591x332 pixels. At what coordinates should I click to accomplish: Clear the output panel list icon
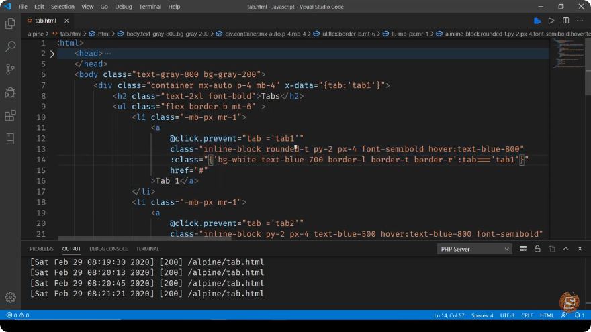522,249
